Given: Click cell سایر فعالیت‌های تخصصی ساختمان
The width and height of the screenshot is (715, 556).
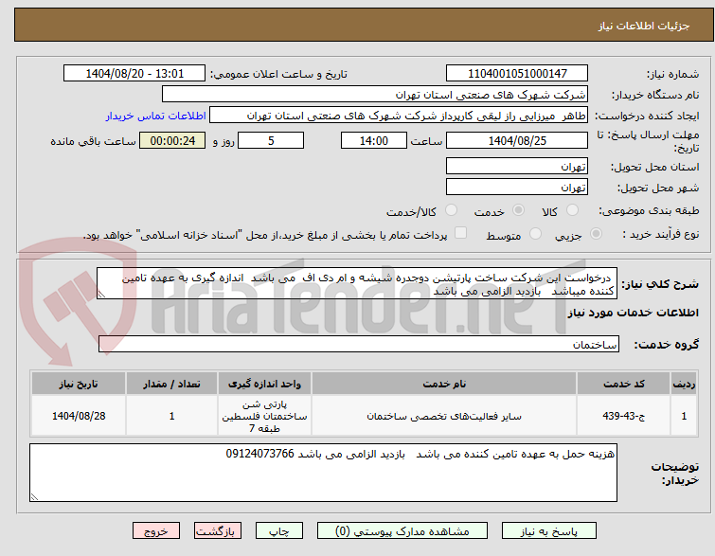Looking at the screenshot, I should coord(444,416).
